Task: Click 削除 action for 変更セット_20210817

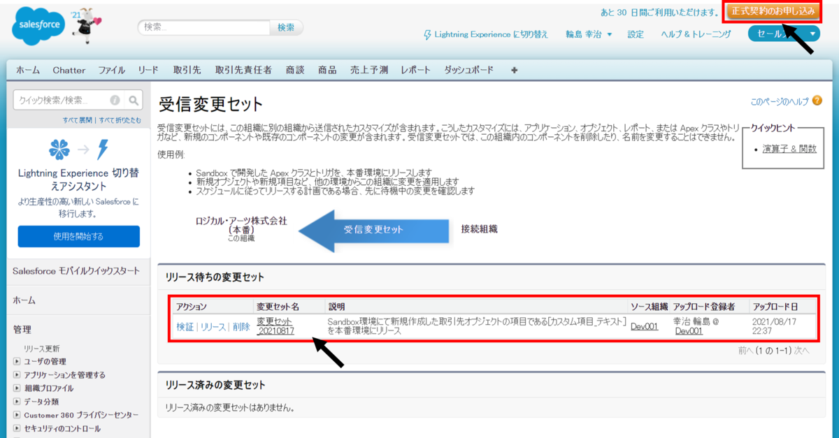Action: pyautogui.click(x=241, y=326)
